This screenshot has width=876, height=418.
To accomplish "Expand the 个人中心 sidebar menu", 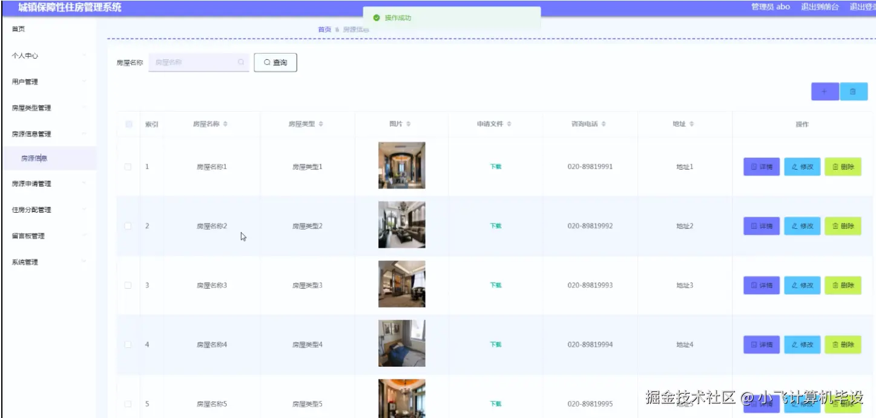I will point(48,56).
